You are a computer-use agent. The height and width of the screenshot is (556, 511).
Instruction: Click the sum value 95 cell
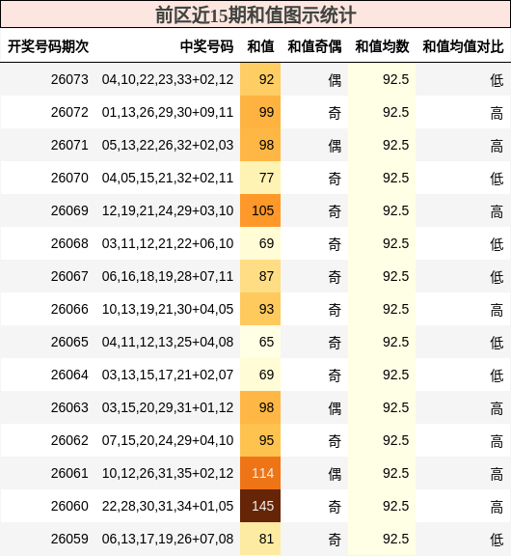coord(260,440)
